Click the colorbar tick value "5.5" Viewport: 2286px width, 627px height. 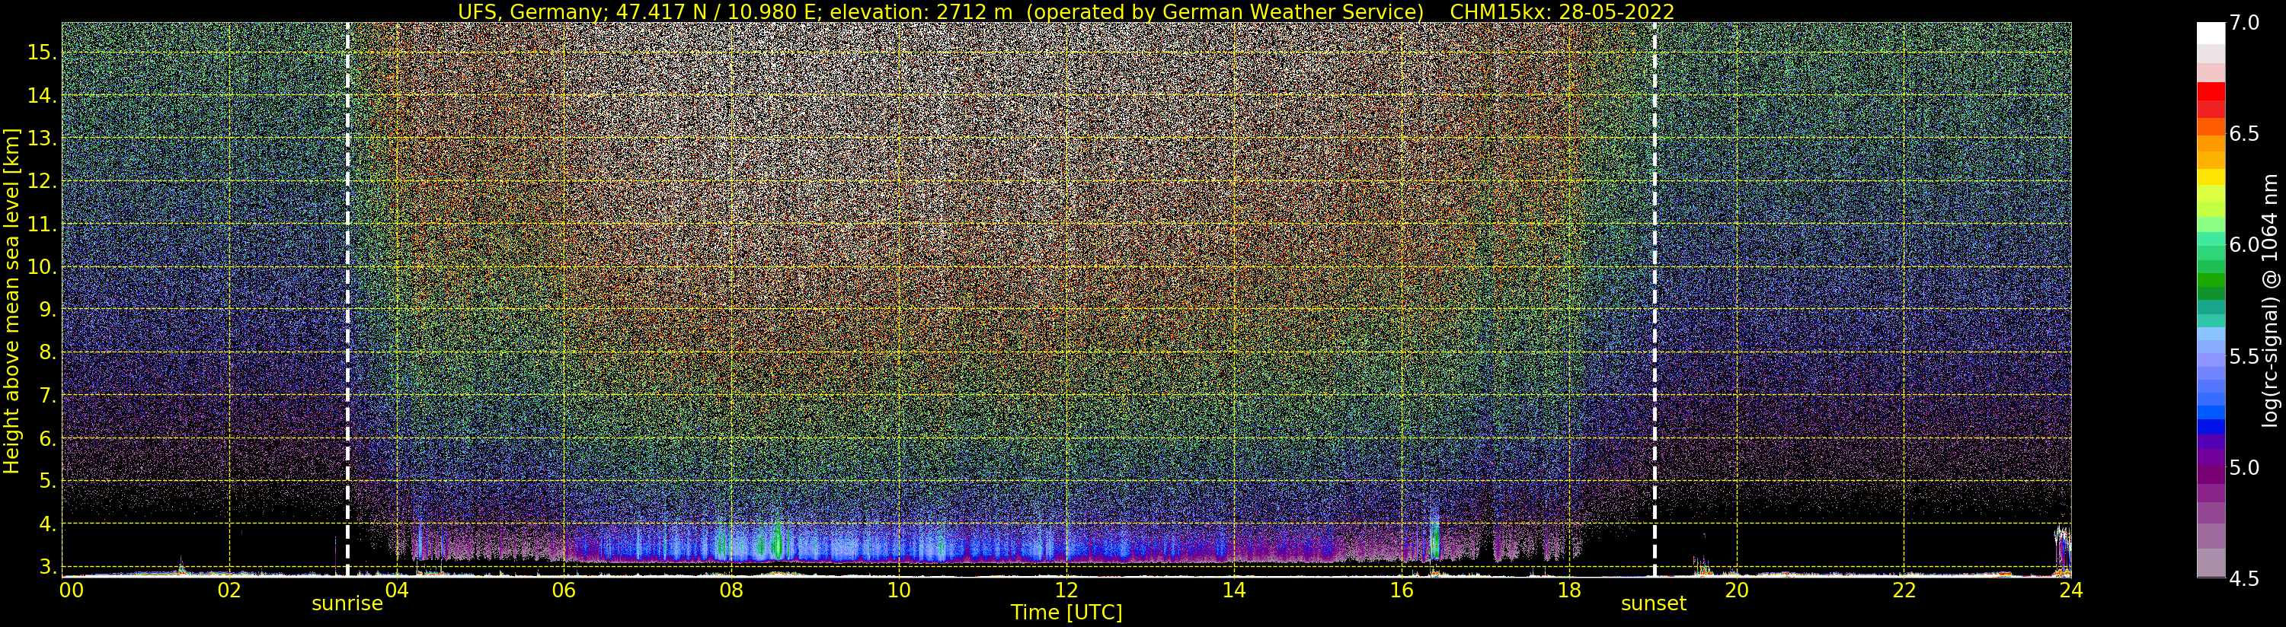click(2244, 357)
